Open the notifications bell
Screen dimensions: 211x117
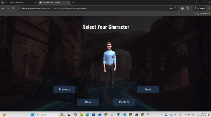click(x=208, y=115)
